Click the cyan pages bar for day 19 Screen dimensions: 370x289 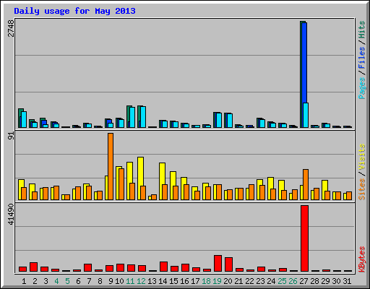point(219,120)
